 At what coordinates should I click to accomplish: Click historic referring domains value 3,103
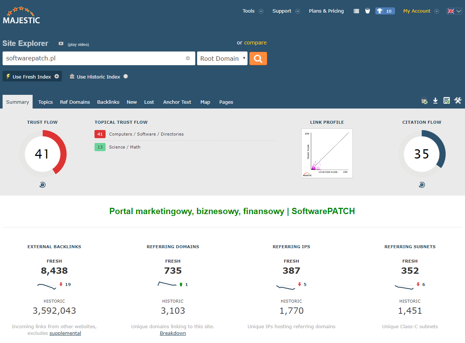tap(173, 311)
